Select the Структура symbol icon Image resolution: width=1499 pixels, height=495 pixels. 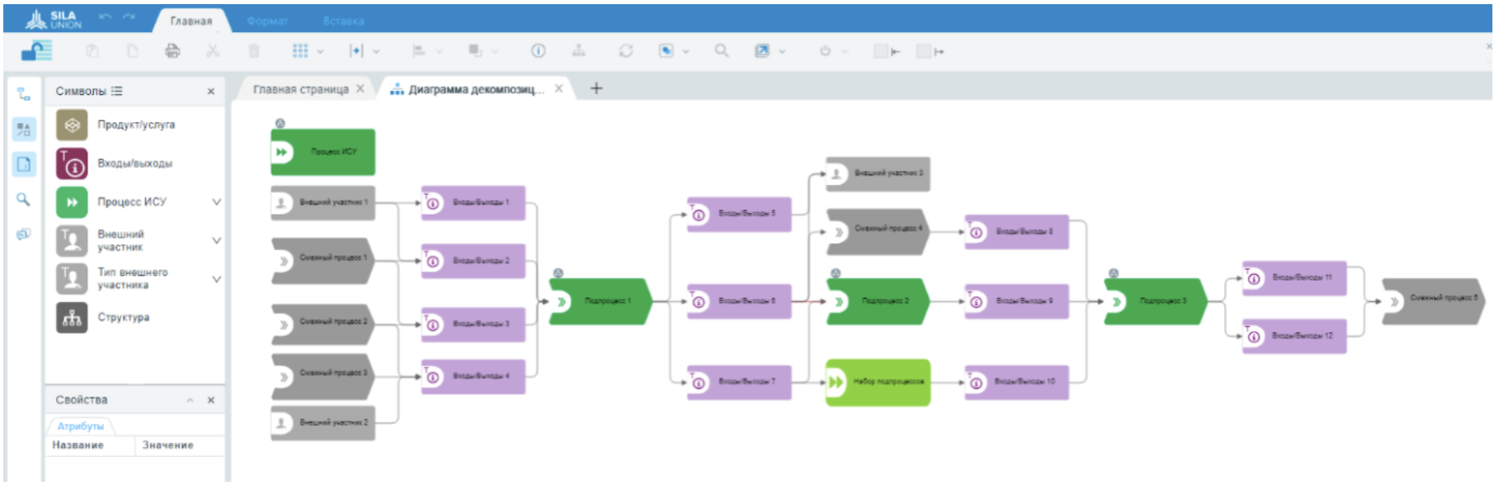[72, 318]
